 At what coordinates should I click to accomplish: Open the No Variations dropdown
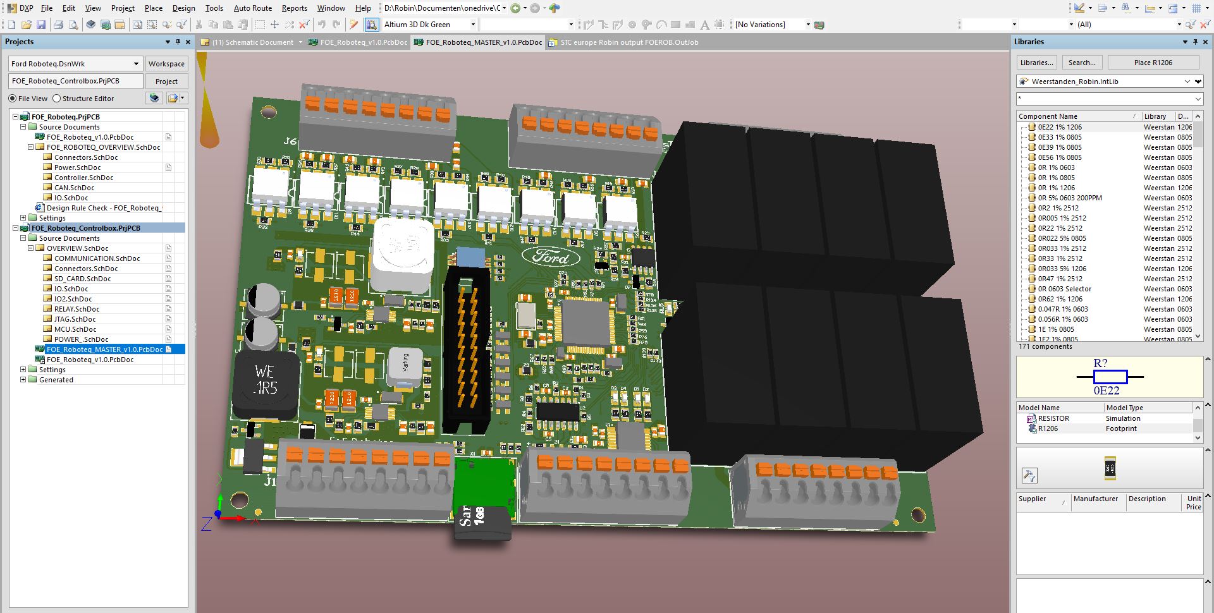point(807,25)
